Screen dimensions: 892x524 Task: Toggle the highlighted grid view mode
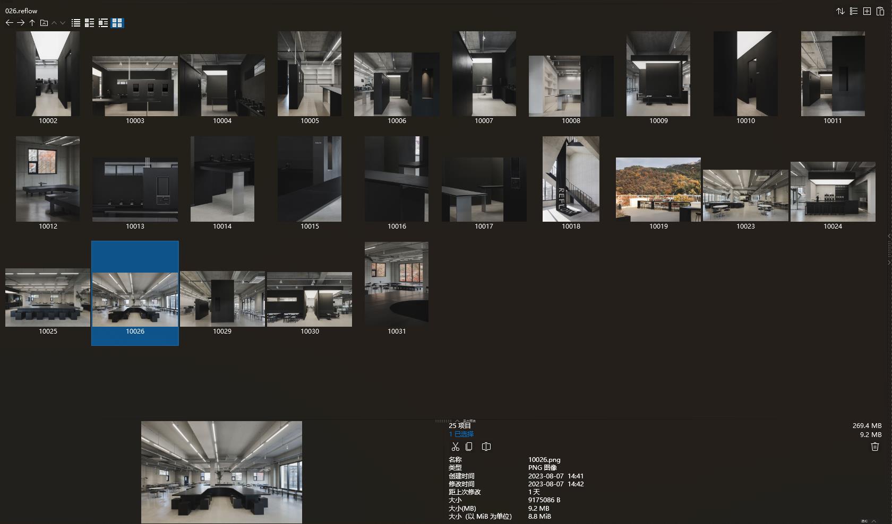click(118, 23)
